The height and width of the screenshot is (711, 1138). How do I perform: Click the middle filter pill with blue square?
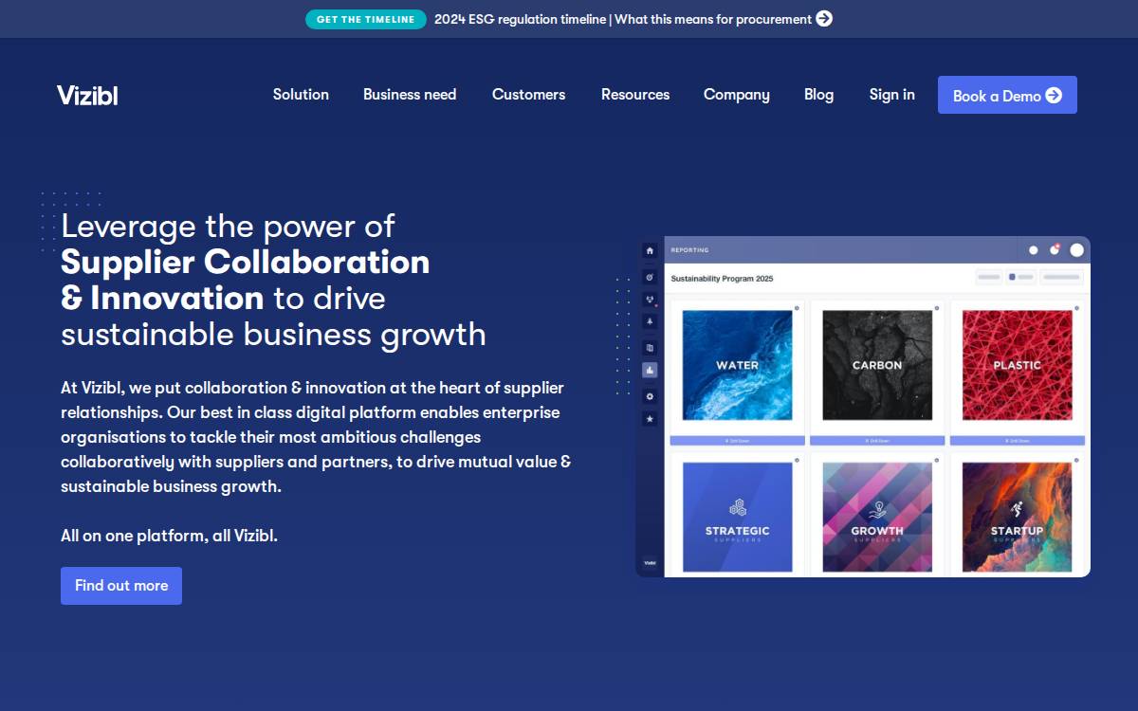coord(1021,278)
